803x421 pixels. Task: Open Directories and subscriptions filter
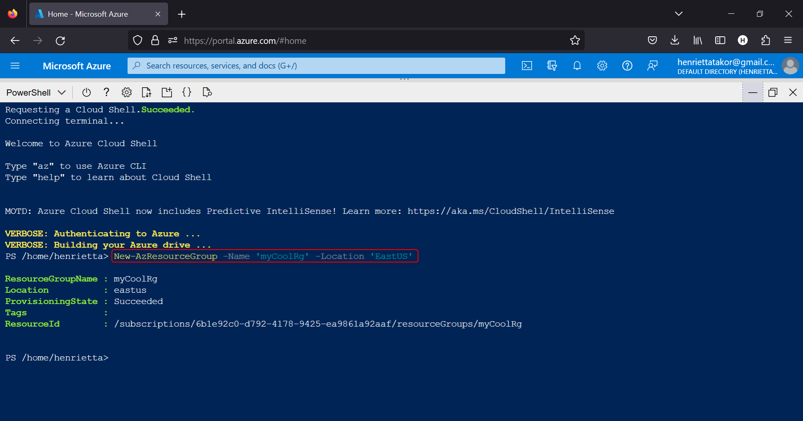coord(552,66)
